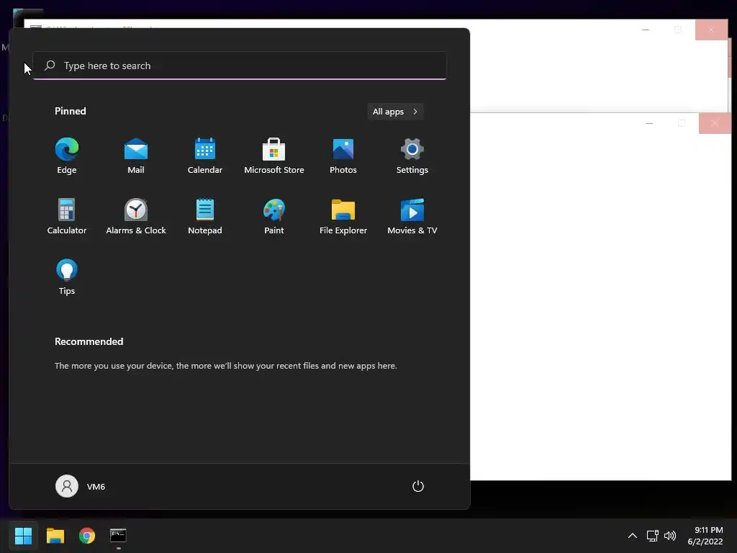Open the Paint app
Image resolution: width=737 pixels, height=553 pixels.
click(274, 216)
